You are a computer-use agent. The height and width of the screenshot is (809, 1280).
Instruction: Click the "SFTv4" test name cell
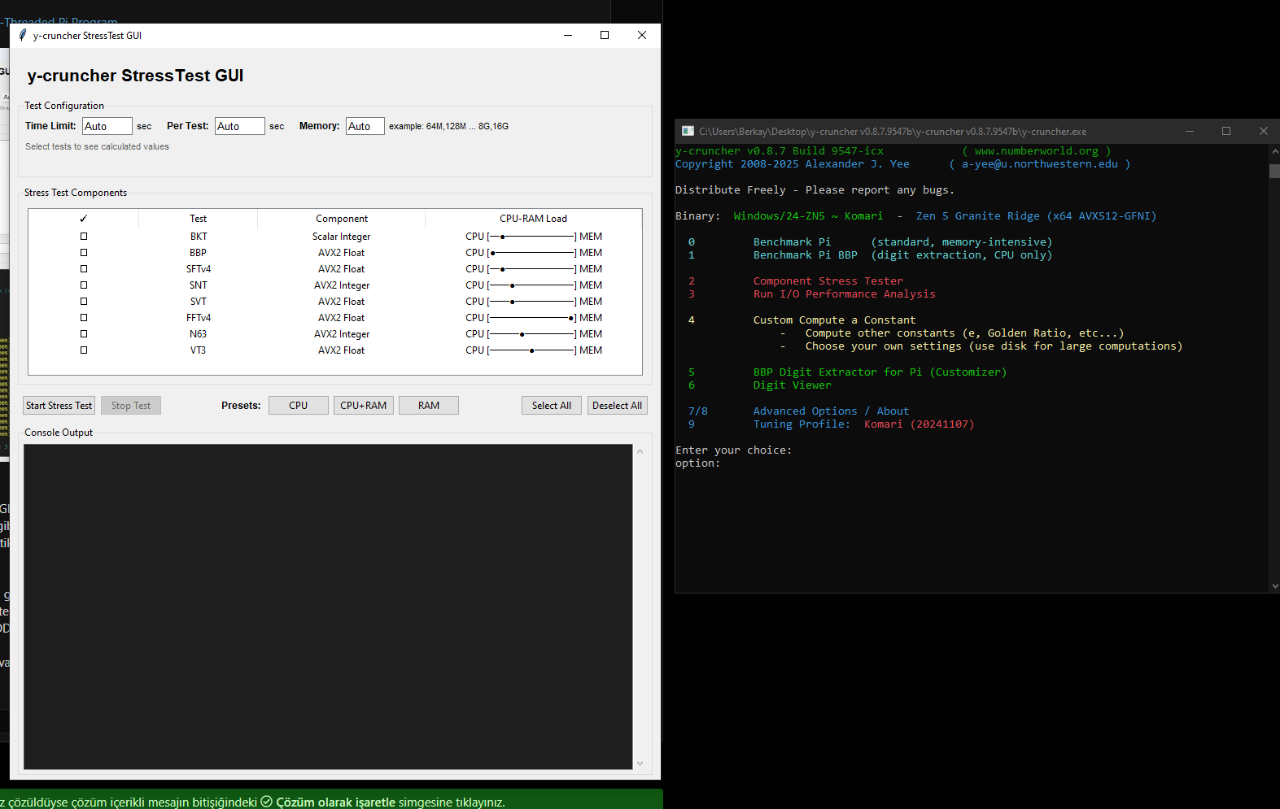(x=199, y=269)
